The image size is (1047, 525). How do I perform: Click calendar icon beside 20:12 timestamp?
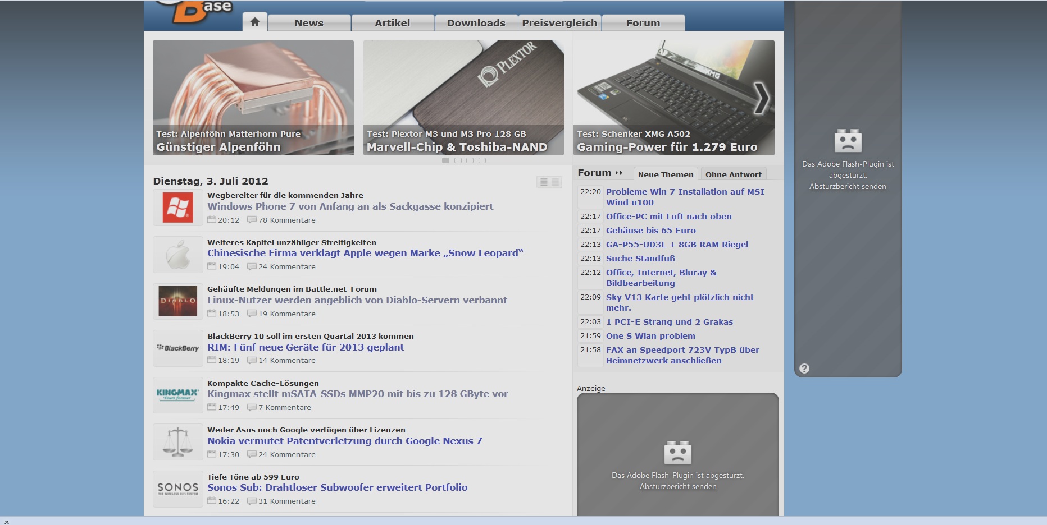click(212, 219)
